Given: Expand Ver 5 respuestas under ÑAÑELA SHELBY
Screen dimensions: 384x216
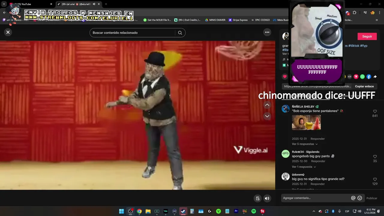Looking at the screenshot, I should (305, 144).
